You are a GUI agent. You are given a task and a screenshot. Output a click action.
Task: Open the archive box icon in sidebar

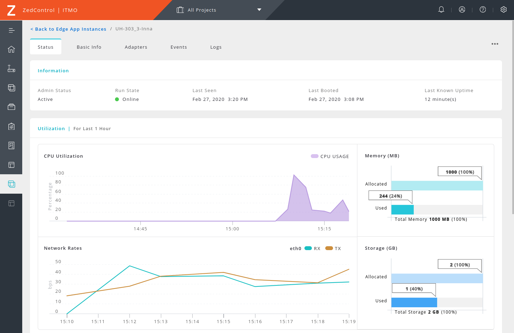11,107
